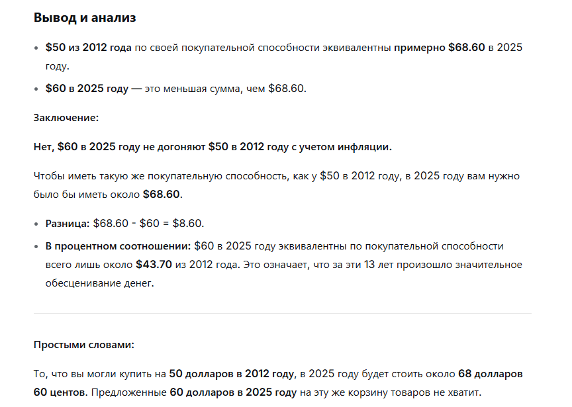The width and height of the screenshot is (572, 407).
Task: Click the horizontal divider line
Action: 282,313
